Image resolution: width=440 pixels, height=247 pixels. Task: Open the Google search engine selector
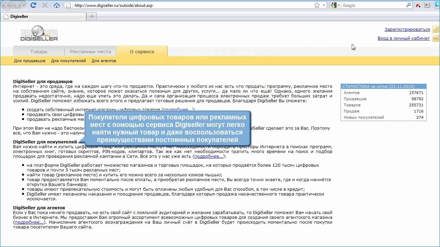click(335, 5)
